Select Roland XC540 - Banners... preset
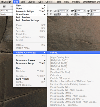 pos(73,105)
